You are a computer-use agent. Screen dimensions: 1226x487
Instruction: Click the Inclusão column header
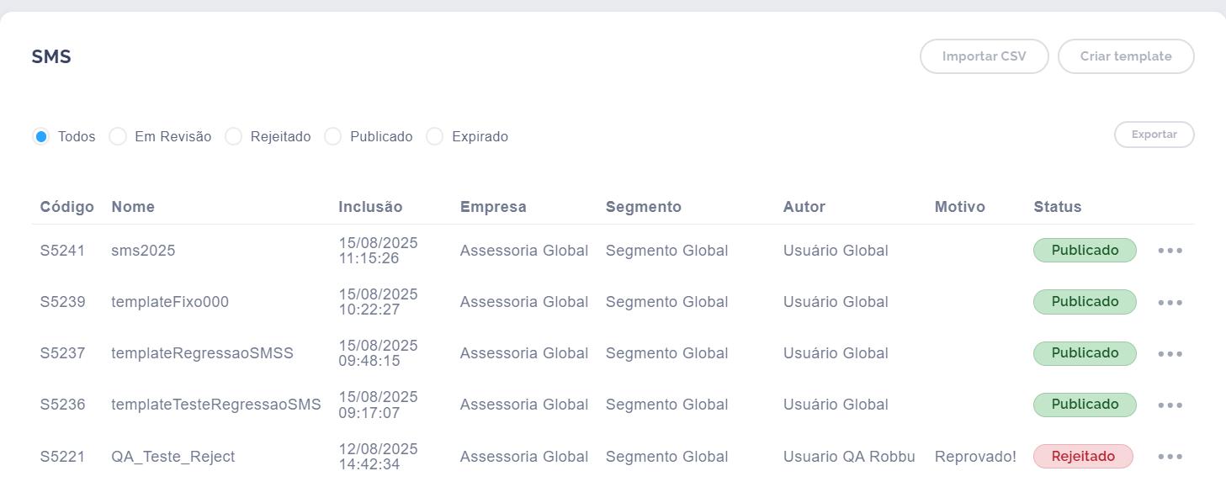coord(370,207)
